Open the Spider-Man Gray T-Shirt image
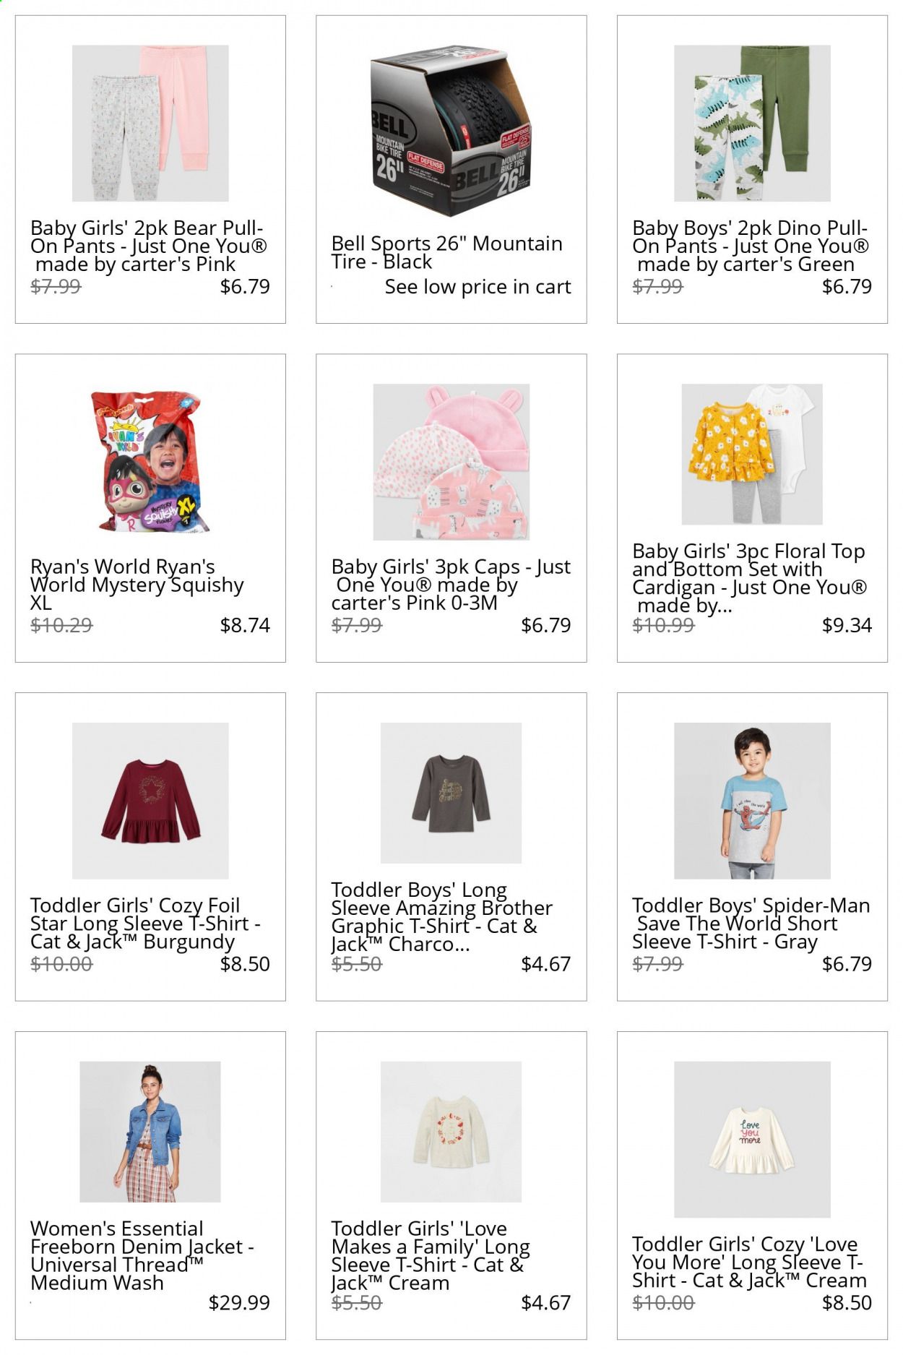 752,801
